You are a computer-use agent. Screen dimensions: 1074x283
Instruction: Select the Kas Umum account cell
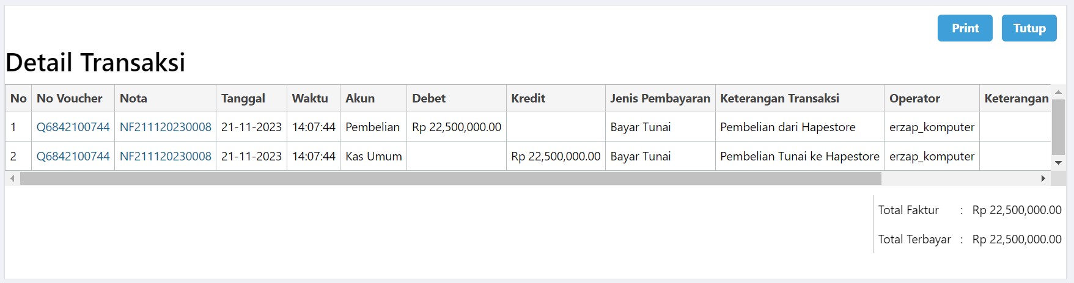tap(373, 156)
